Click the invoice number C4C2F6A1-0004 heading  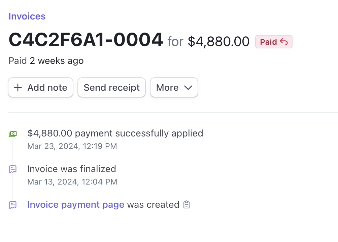[x=85, y=39]
